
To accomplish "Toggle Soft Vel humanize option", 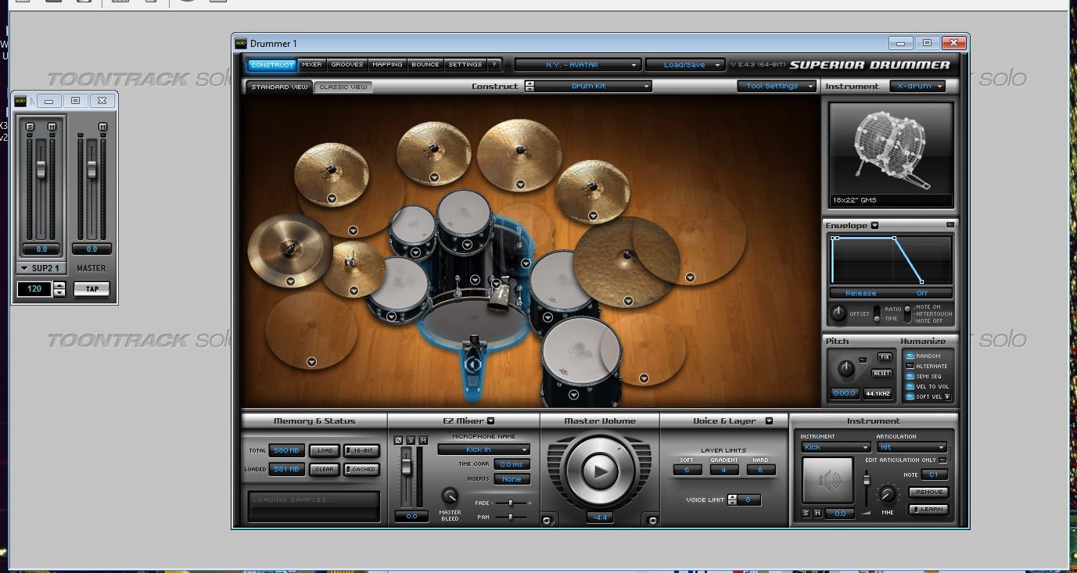I will (x=910, y=397).
